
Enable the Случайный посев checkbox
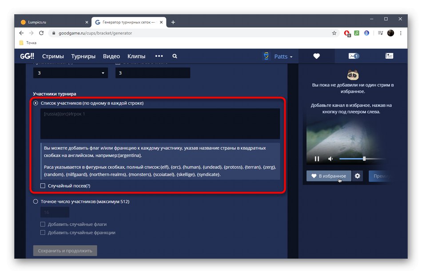coord(43,186)
